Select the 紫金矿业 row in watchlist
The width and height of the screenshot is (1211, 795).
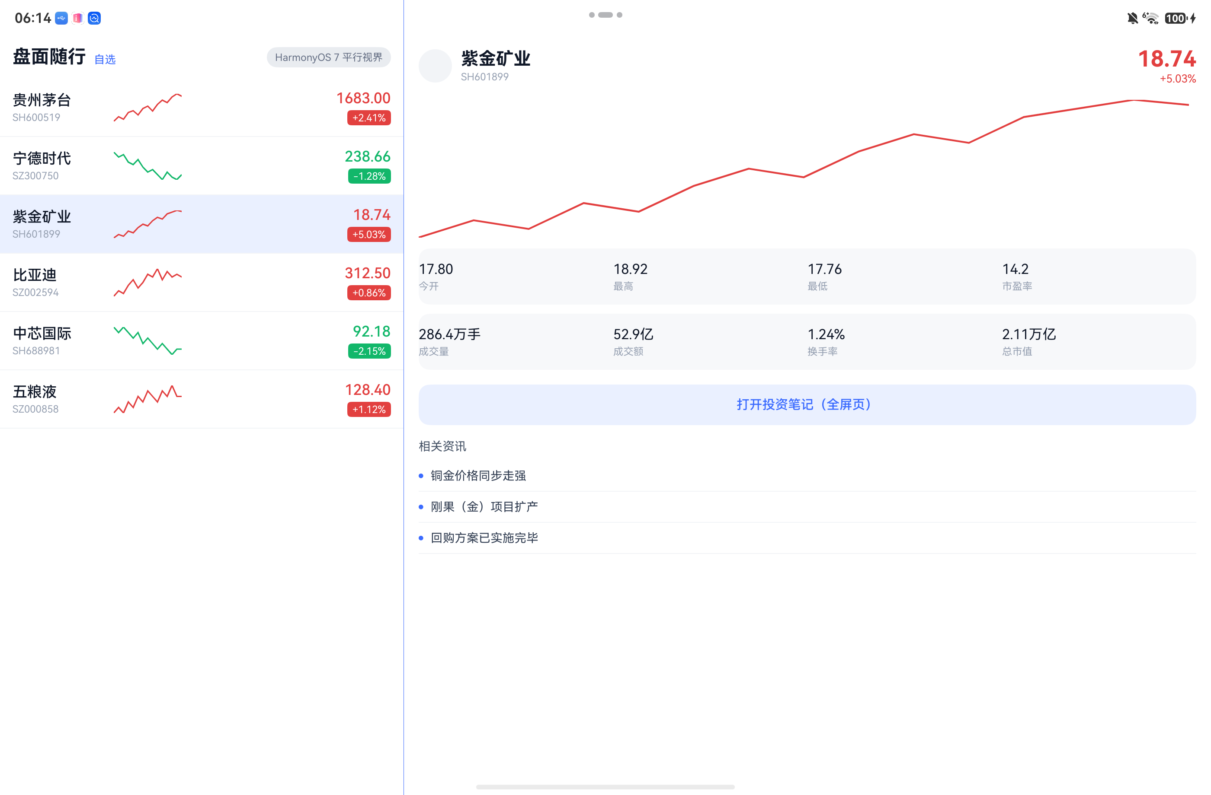click(x=202, y=224)
